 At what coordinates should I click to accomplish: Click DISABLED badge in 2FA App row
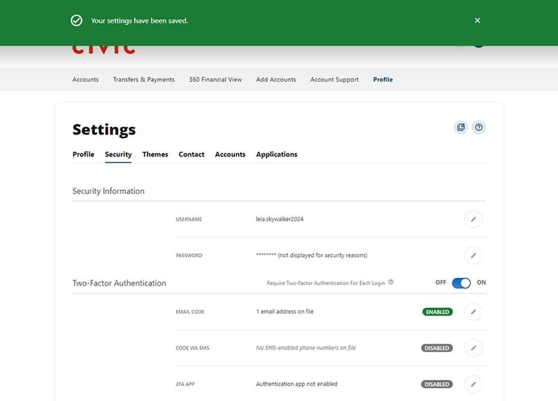(x=436, y=384)
